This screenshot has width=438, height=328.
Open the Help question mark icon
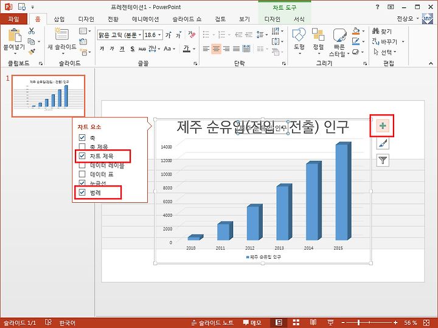377,7
